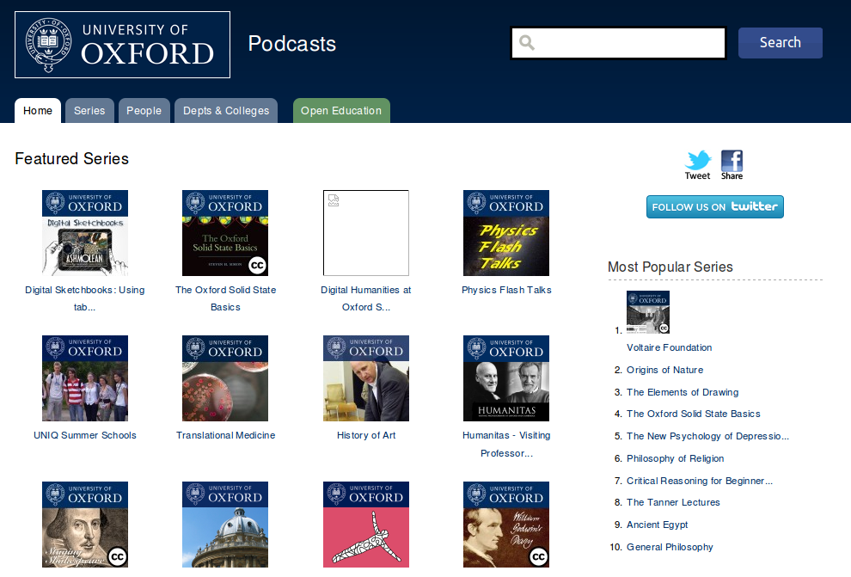The width and height of the screenshot is (851, 577).
Task: Click the Digital Sketchbooks: Using tab... link
Action: (84, 298)
